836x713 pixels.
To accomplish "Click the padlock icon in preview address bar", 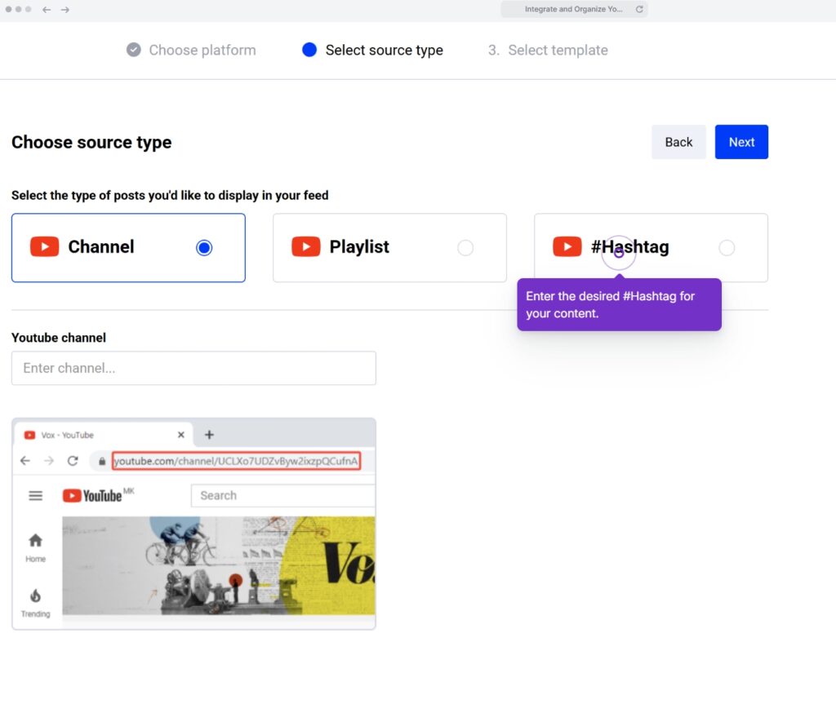I will 102,462.
